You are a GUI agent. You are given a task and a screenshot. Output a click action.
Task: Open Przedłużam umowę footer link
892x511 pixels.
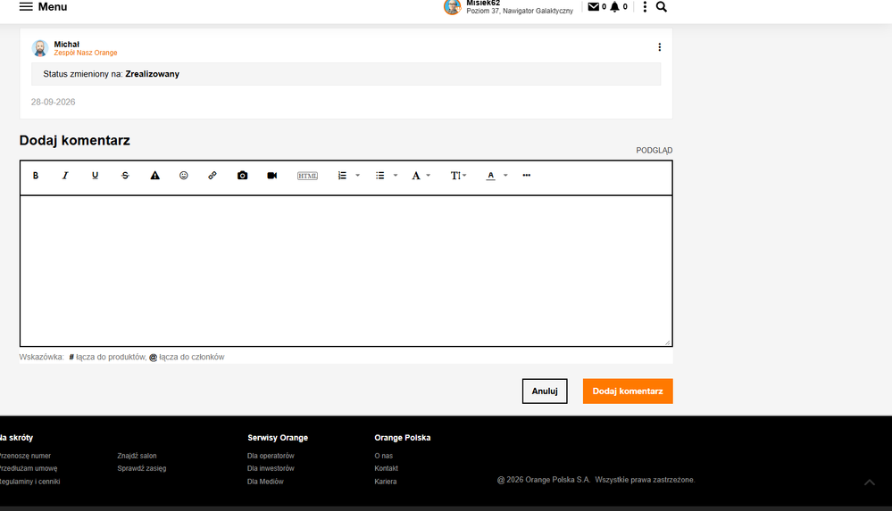(29, 468)
